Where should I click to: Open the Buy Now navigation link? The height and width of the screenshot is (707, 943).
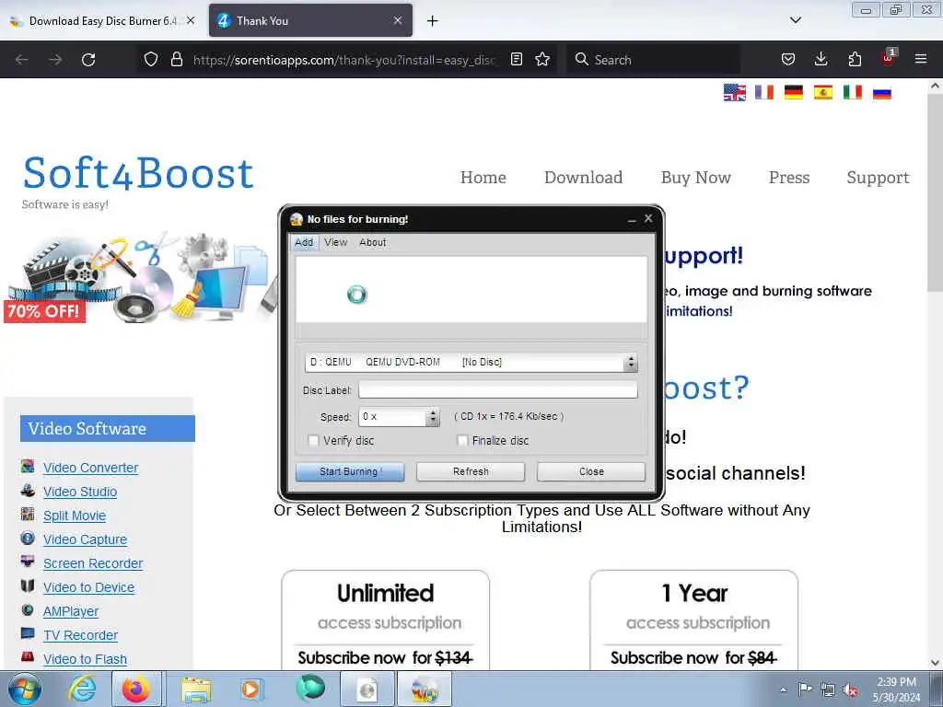pyautogui.click(x=695, y=178)
